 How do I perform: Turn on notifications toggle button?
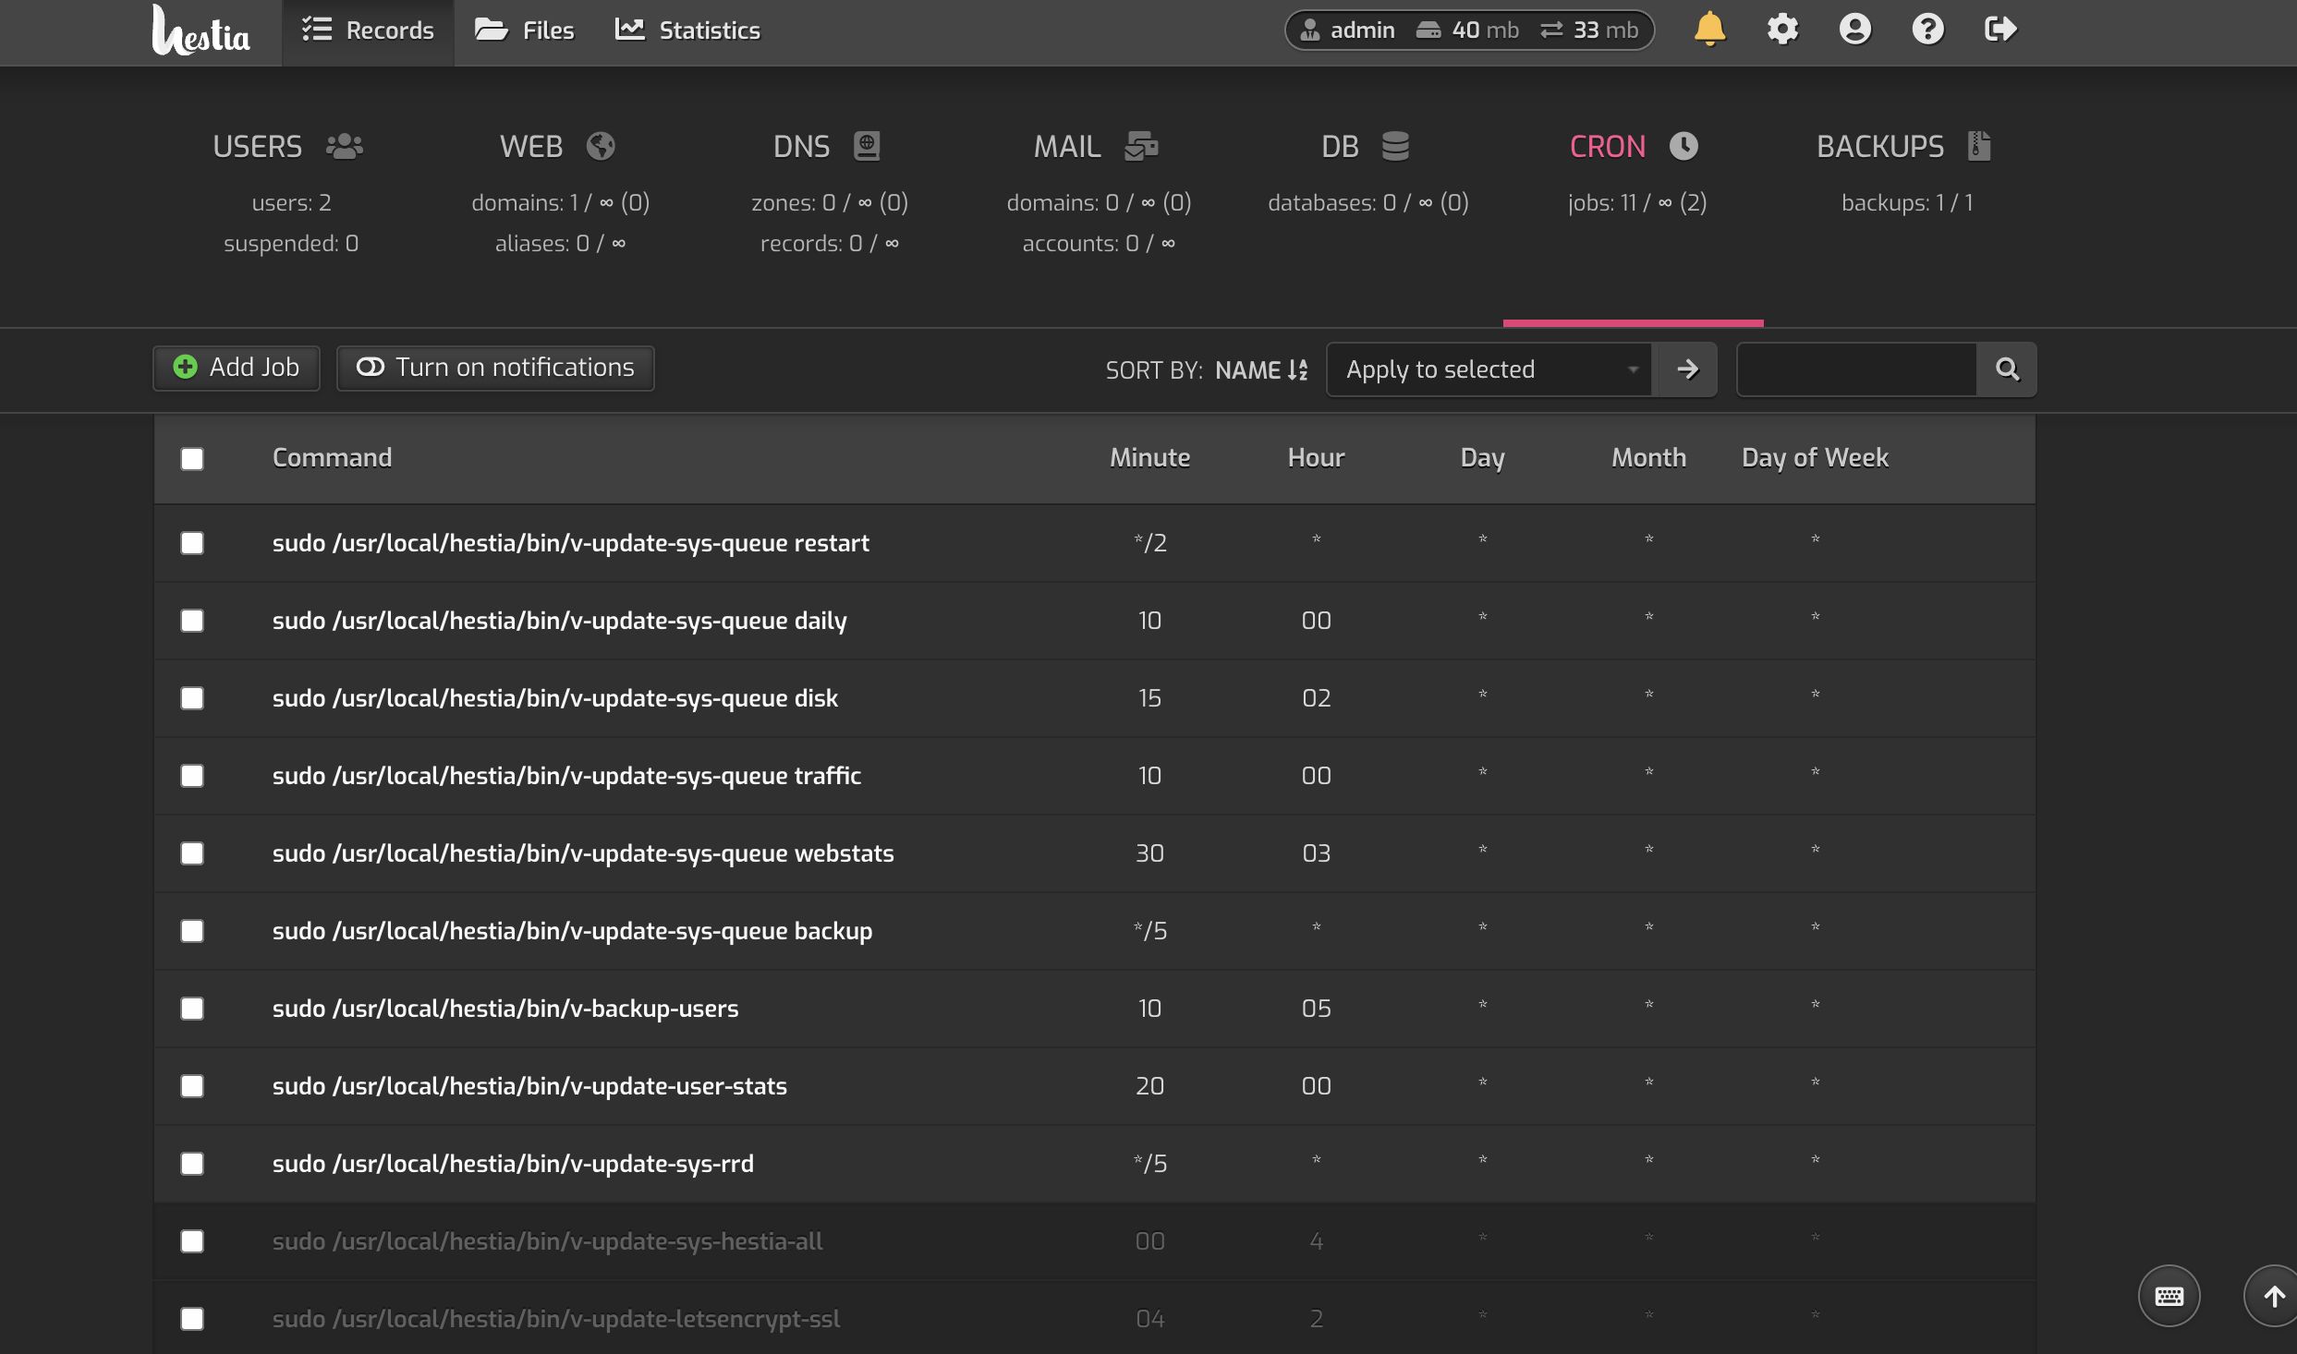[495, 368]
